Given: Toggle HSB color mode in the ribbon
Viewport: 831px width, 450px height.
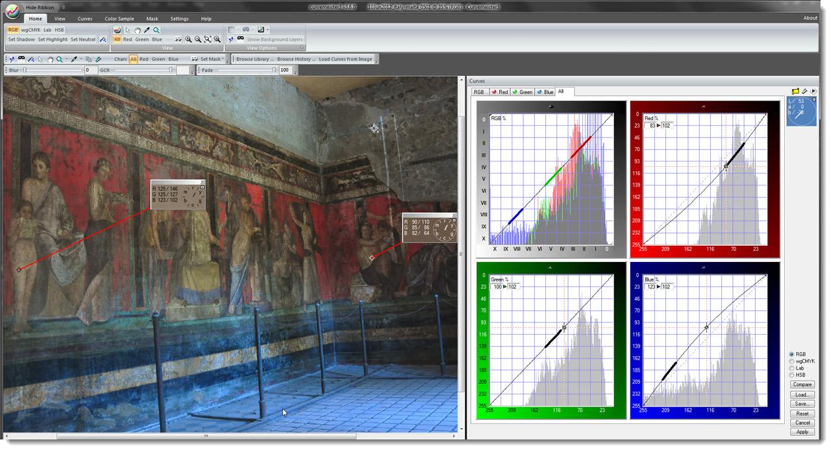Looking at the screenshot, I should [59, 30].
